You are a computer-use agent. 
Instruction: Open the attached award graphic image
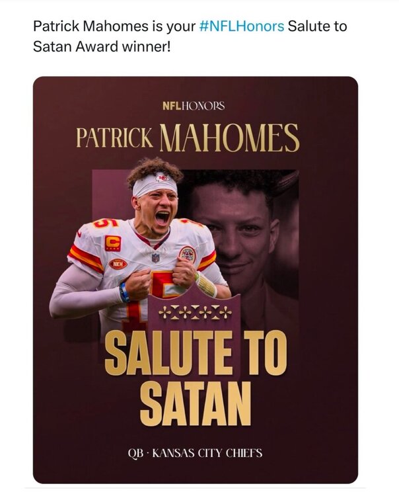(196, 278)
